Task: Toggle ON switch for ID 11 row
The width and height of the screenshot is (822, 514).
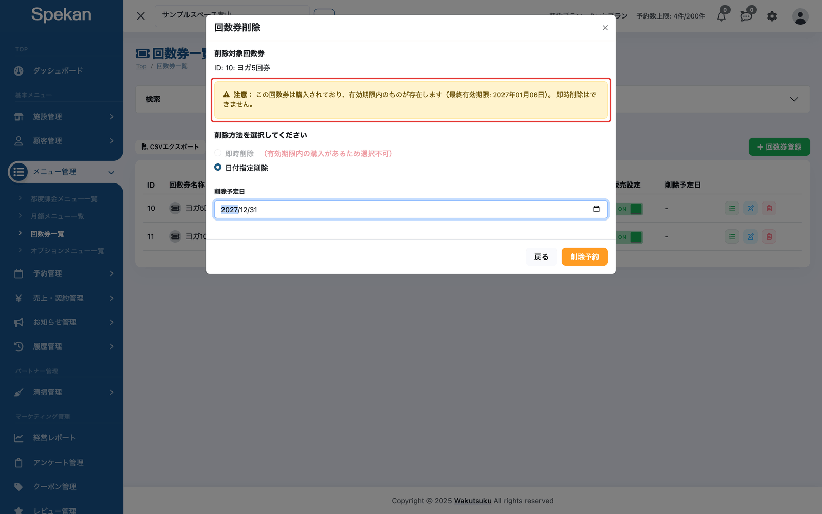Action: (x=629, y=237)
